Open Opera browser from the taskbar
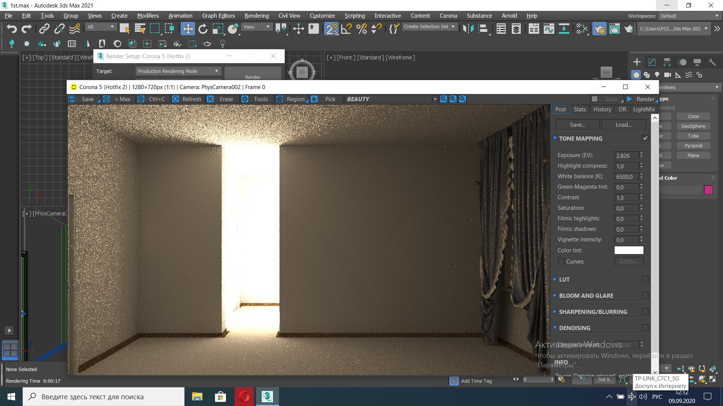The image size is (723, 406). pos(244,397)
